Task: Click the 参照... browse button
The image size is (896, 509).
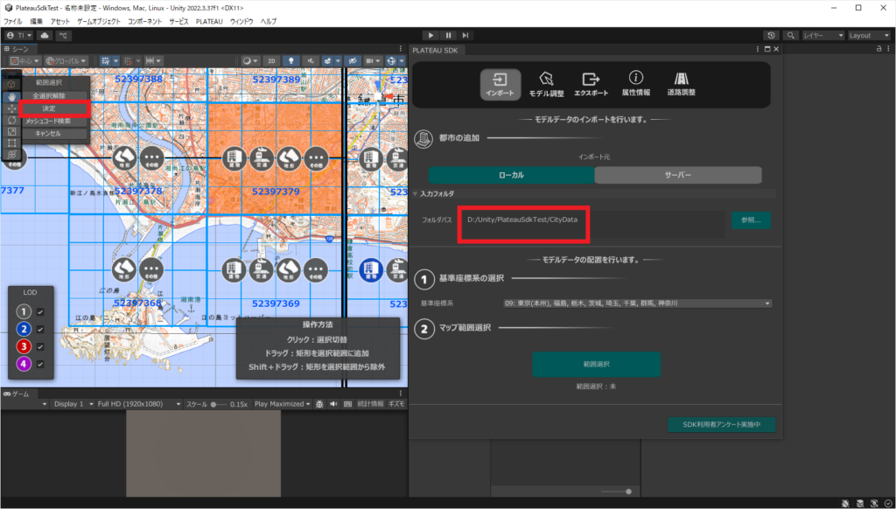Action: coord(751,220)
